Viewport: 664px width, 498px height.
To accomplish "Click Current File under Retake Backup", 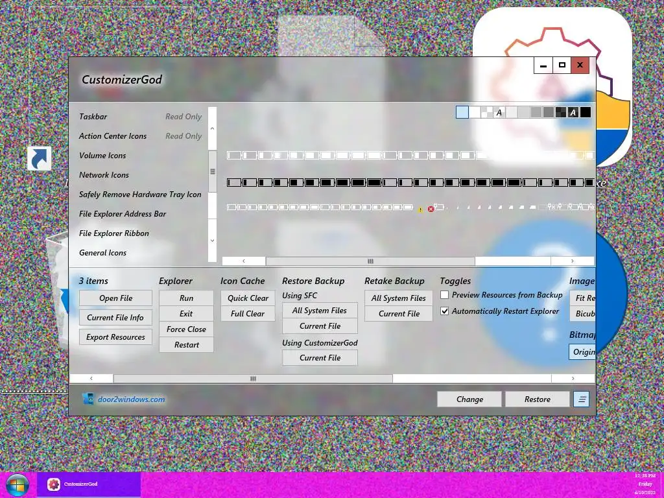I will coord(399,313).
